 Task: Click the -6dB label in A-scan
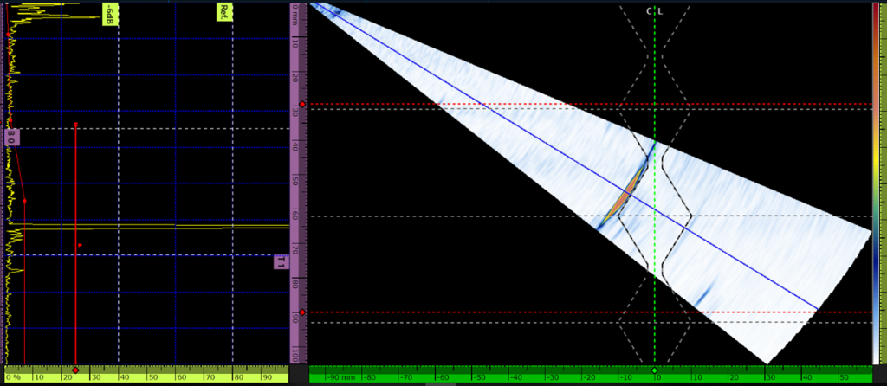coord(109,13)
